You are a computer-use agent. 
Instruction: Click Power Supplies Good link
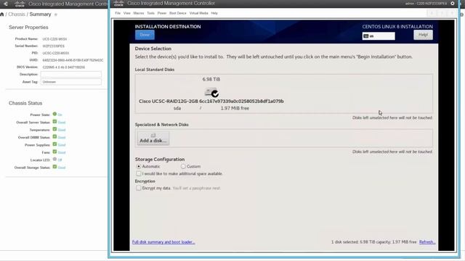[x=62, y=145]
